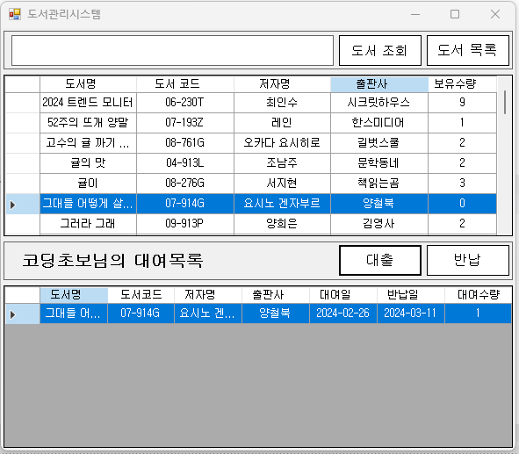Click book code cell 06-230T
This screenshot has width=519, height=454.
185,103
